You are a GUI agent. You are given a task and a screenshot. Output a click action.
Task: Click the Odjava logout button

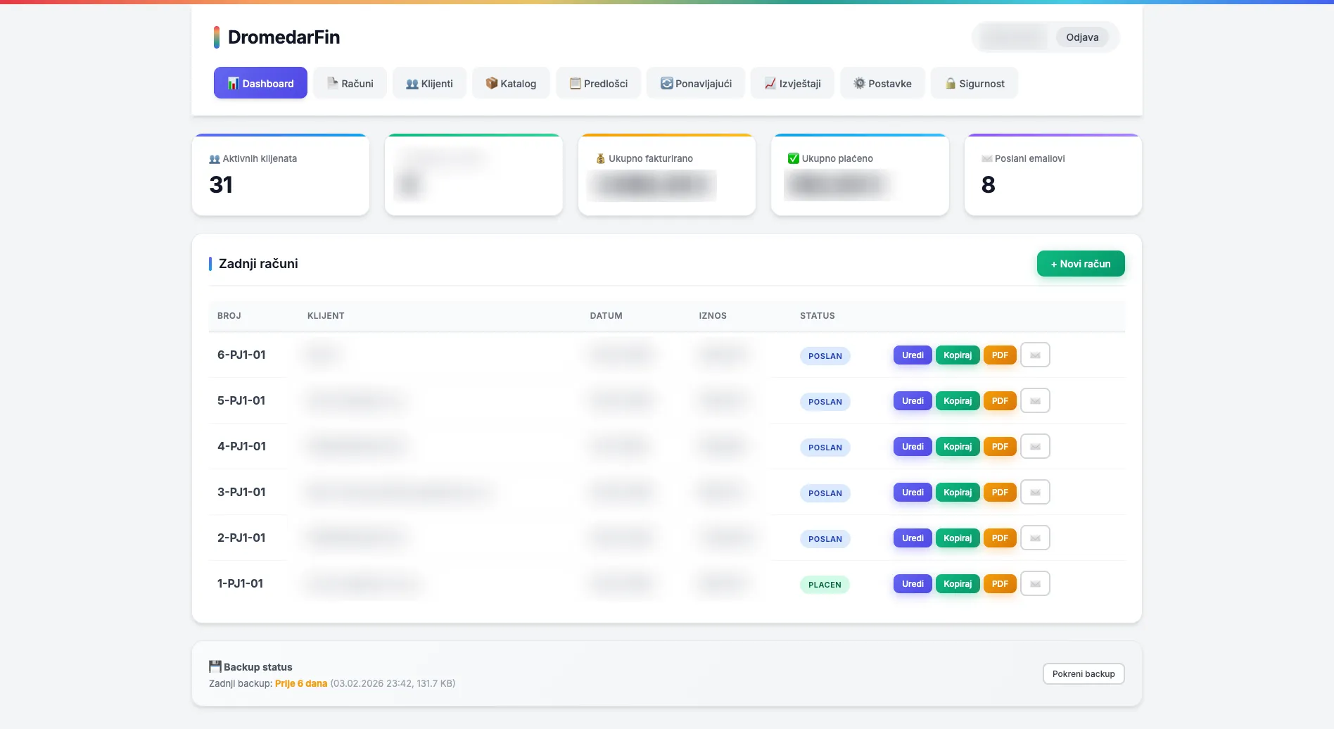point(1081,37)
